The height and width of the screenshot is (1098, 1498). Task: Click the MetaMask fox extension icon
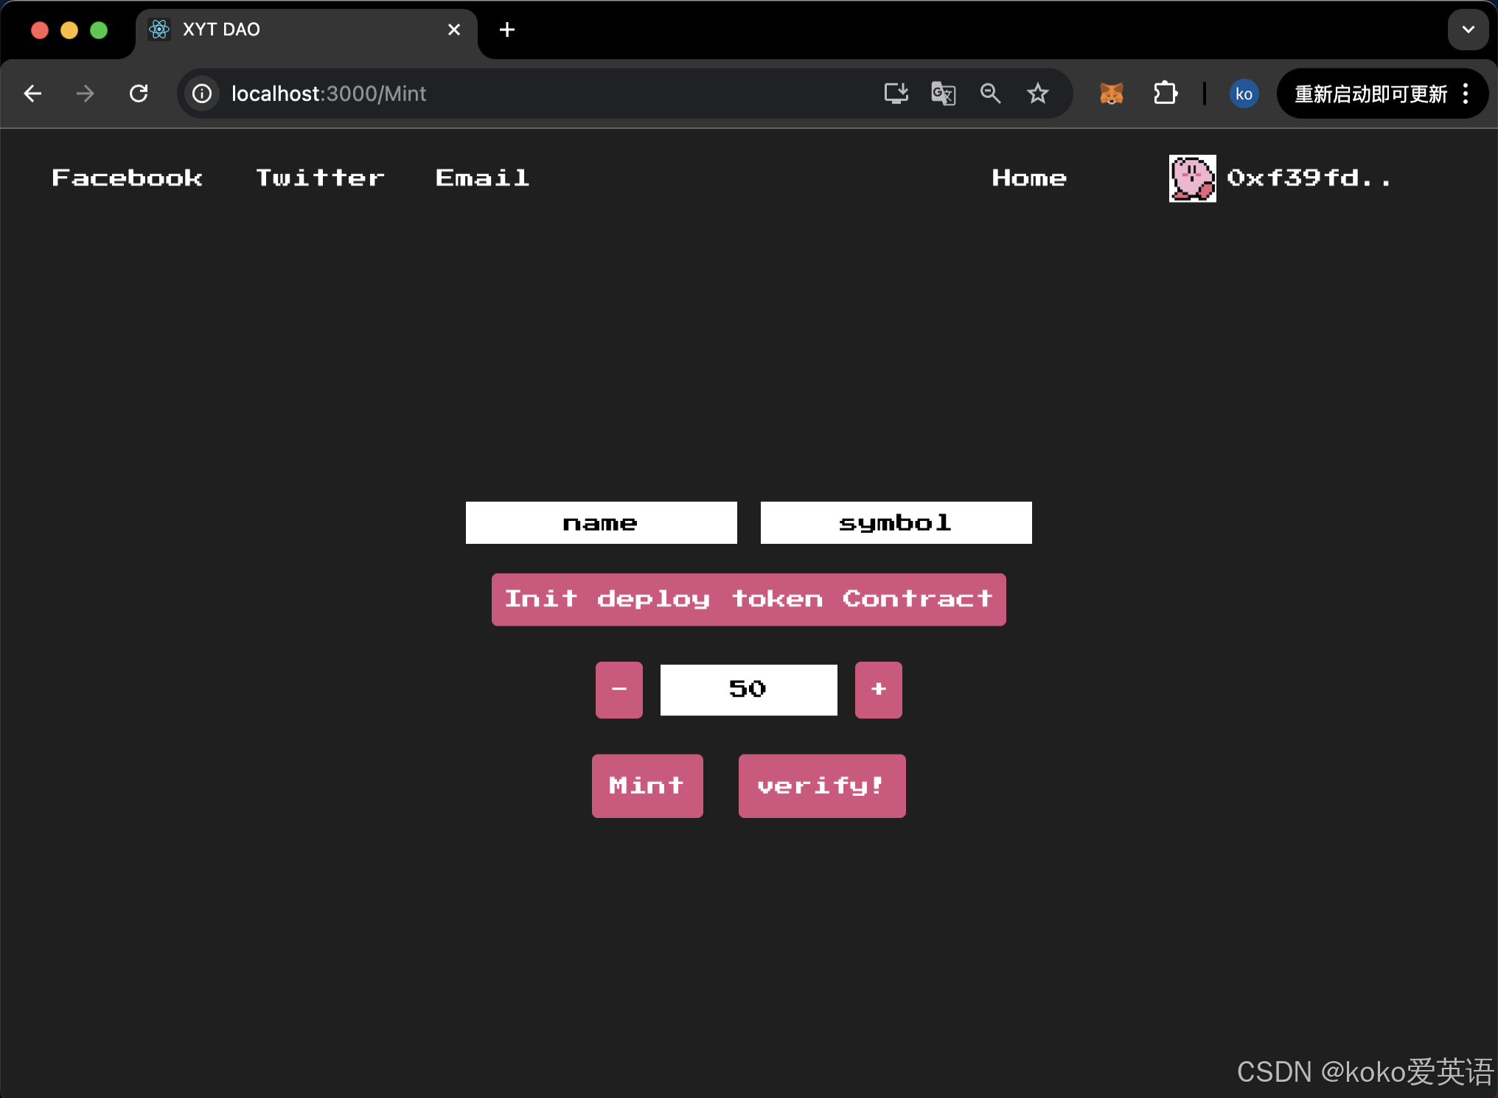1111,94
